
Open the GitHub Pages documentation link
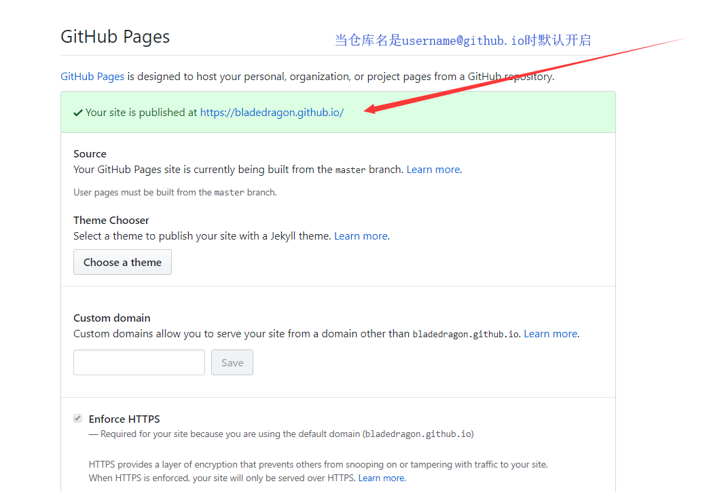click(x=92, y=77)
